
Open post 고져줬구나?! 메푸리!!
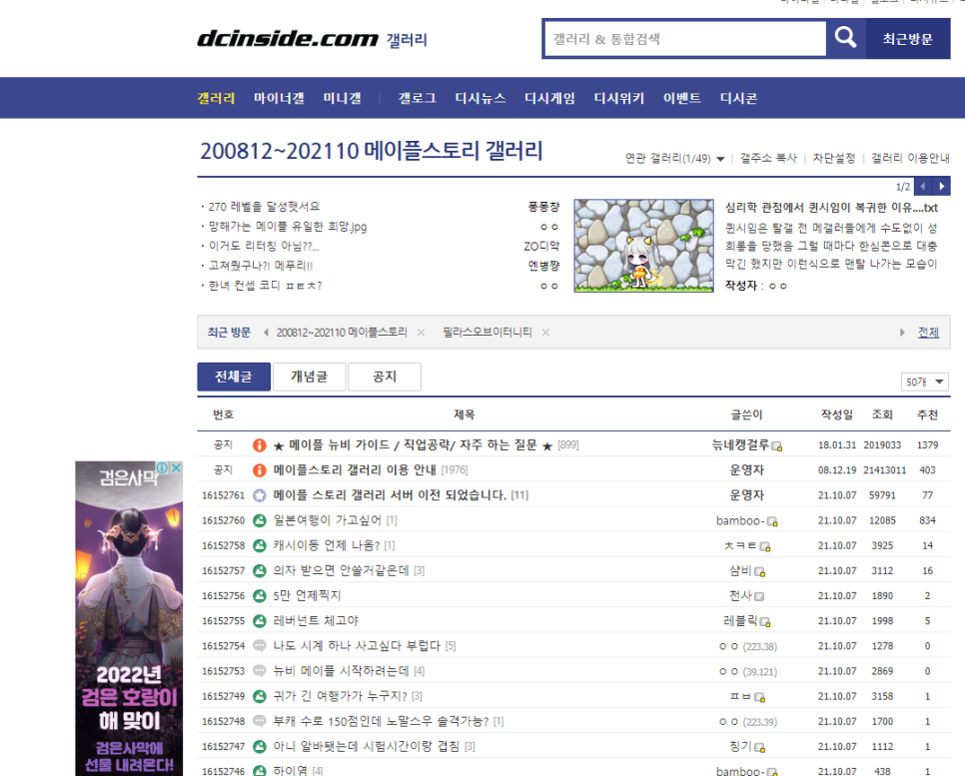261,266
